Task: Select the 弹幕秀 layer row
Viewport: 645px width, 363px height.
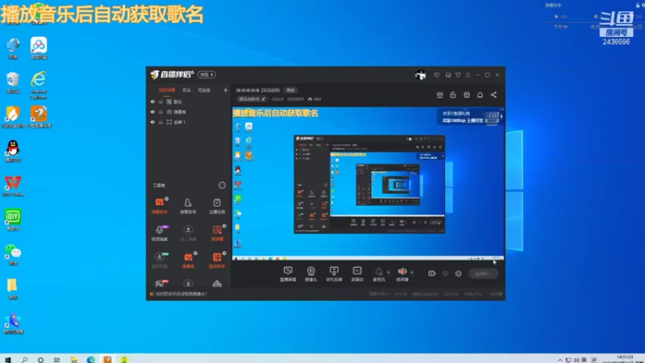Action: point(189,112)
